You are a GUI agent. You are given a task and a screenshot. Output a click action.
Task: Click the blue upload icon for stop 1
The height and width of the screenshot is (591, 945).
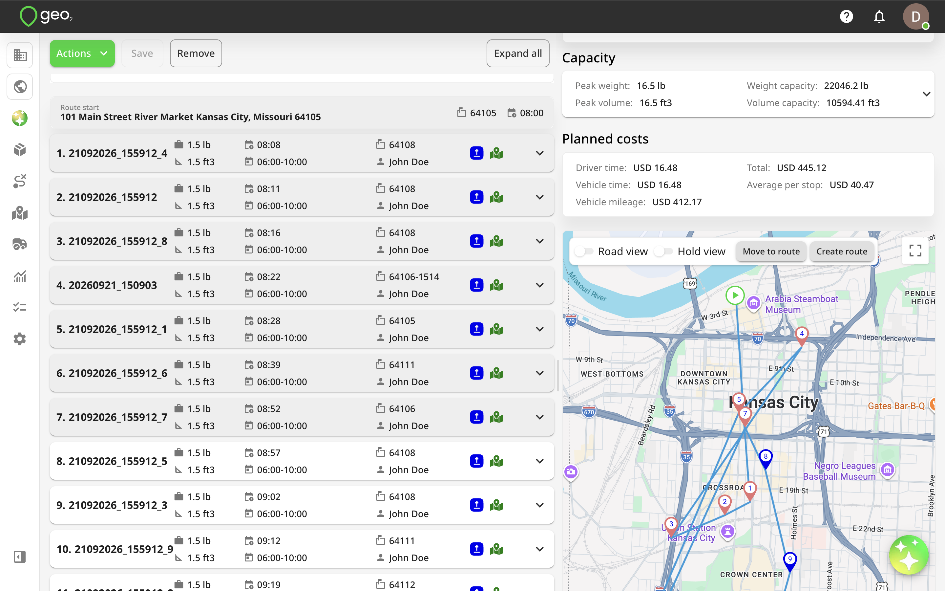476,153
